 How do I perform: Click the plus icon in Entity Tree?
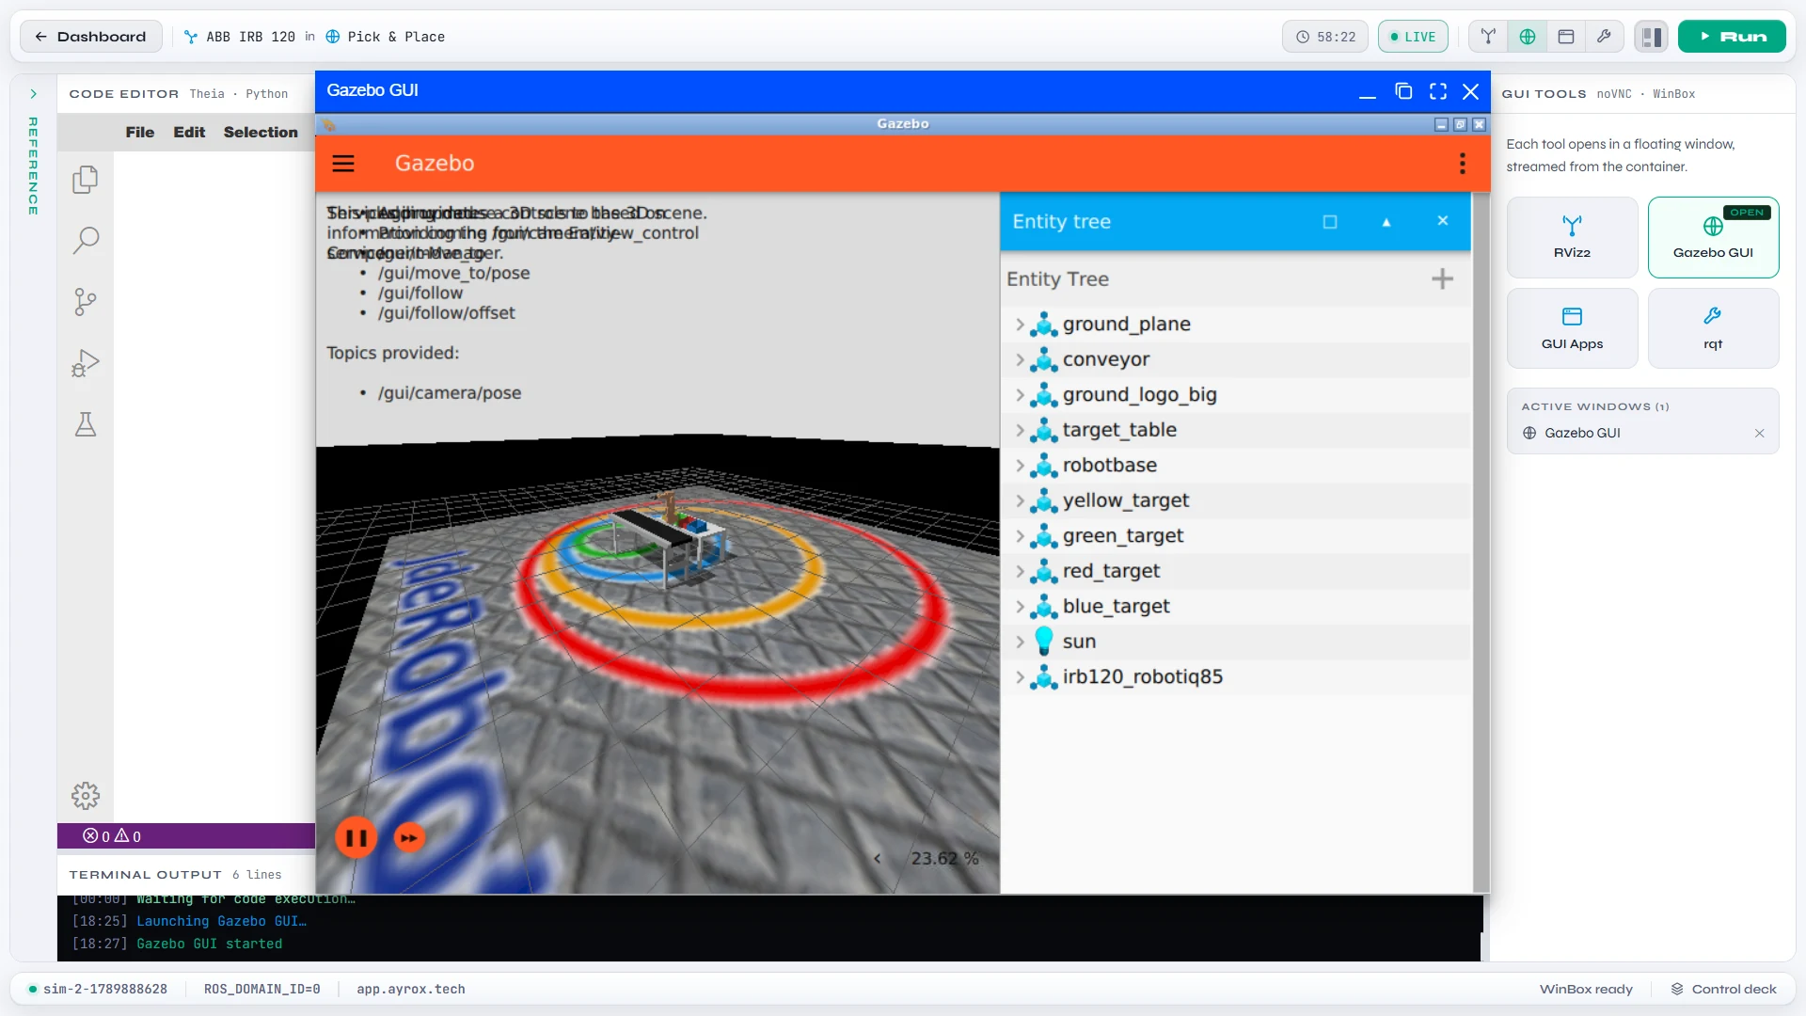pos(1442,279)
